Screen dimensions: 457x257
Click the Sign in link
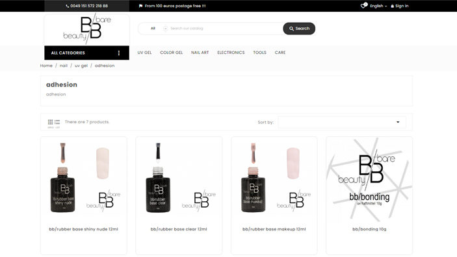[x=402, y=6]
